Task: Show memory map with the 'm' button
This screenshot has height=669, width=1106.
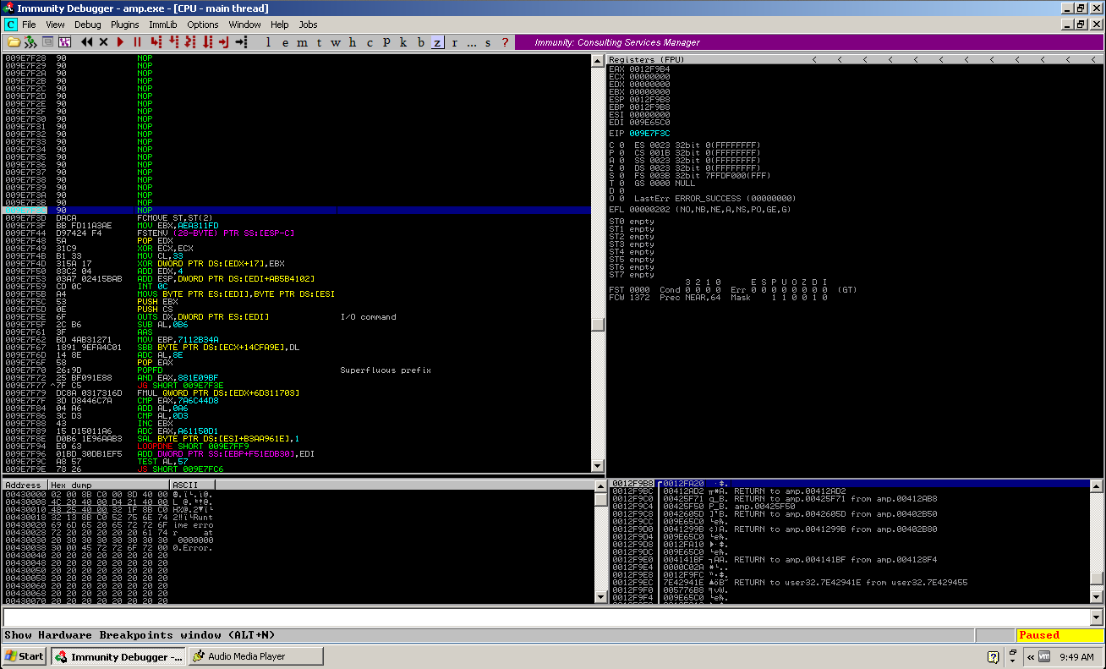Action: (x=303, y=42)
